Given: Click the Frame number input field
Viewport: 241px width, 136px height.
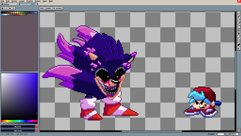Looking at the screenshot, I should pyautogui.click(x=221, y=134).
